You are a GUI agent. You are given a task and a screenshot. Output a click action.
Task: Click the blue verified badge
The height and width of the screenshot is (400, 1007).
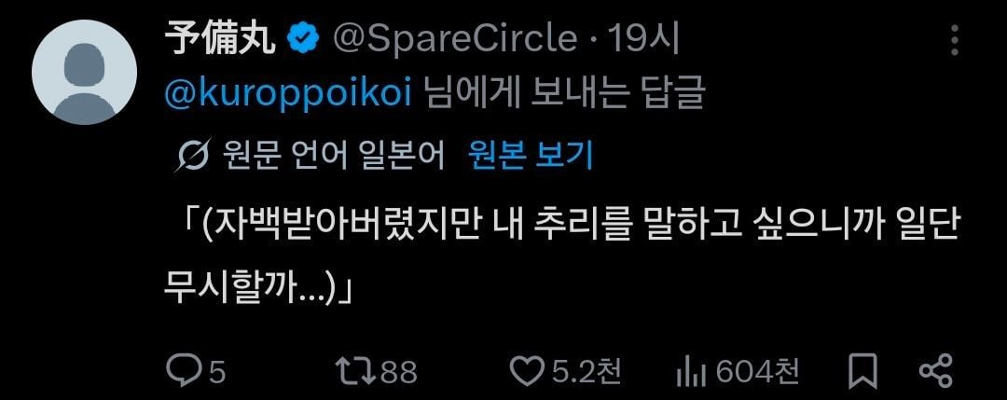pos(302,39)
